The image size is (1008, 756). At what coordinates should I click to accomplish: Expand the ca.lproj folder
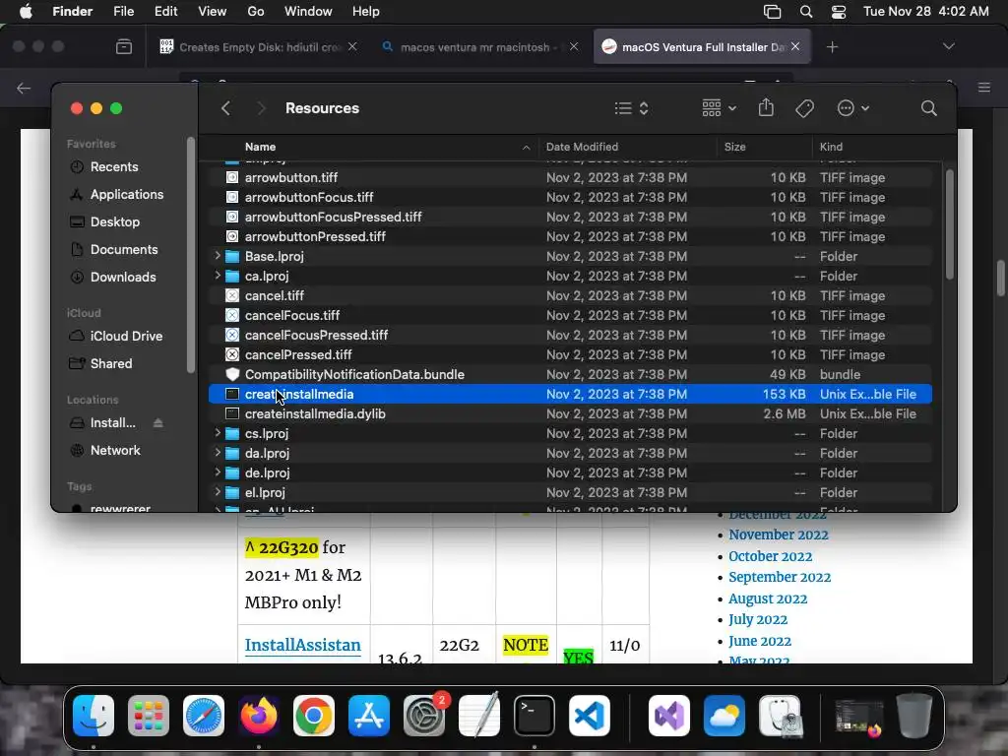tap(218, 276)
